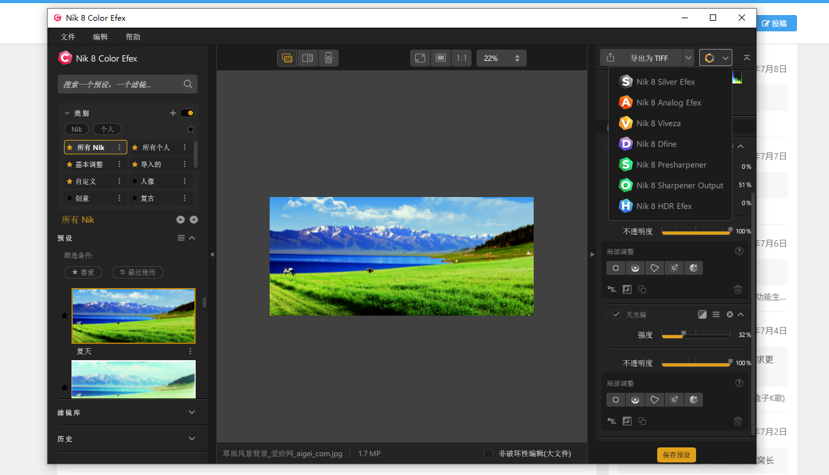Uncheck the 天光镜 filter checkbox

click(616, 314)
